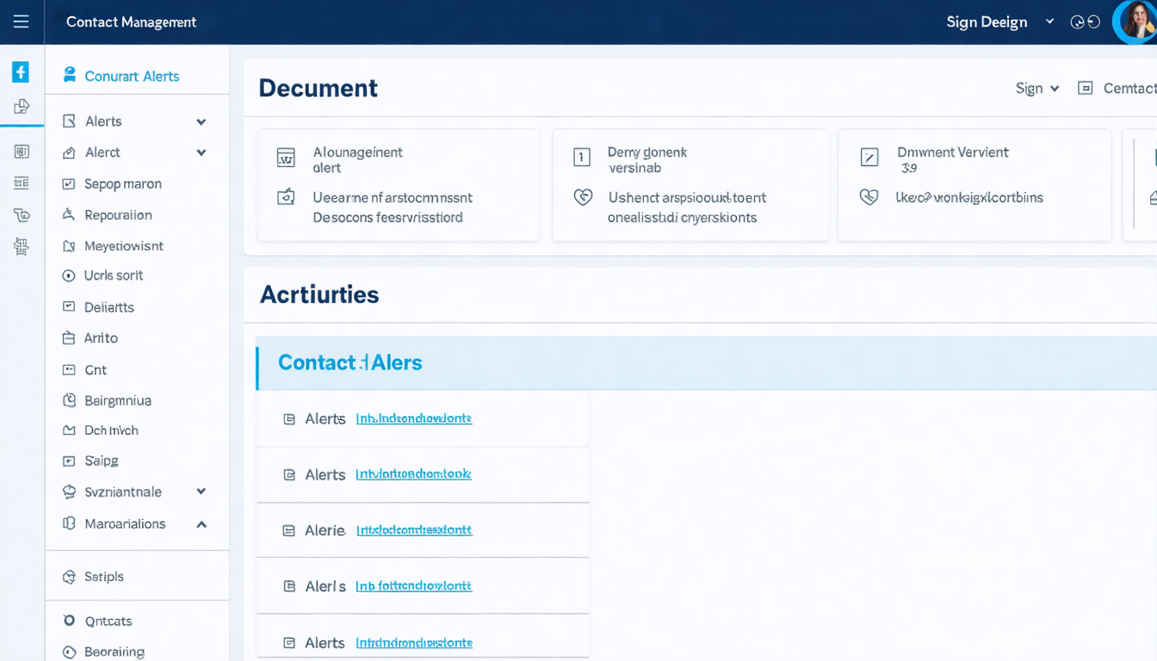Click the blue Facebook-style icon in left rail
The height and width of the screenshot is (661, 1157).
21,72
